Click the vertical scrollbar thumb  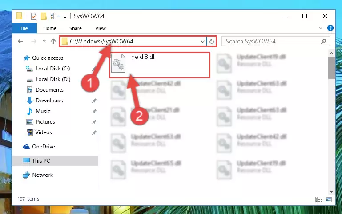[x=331, y=68]
